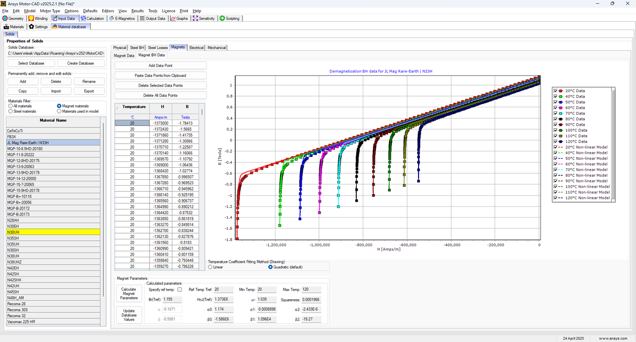This screenshot has width=636, height=342.
Task: Click the Select Database button
Action: pos(31,63)
